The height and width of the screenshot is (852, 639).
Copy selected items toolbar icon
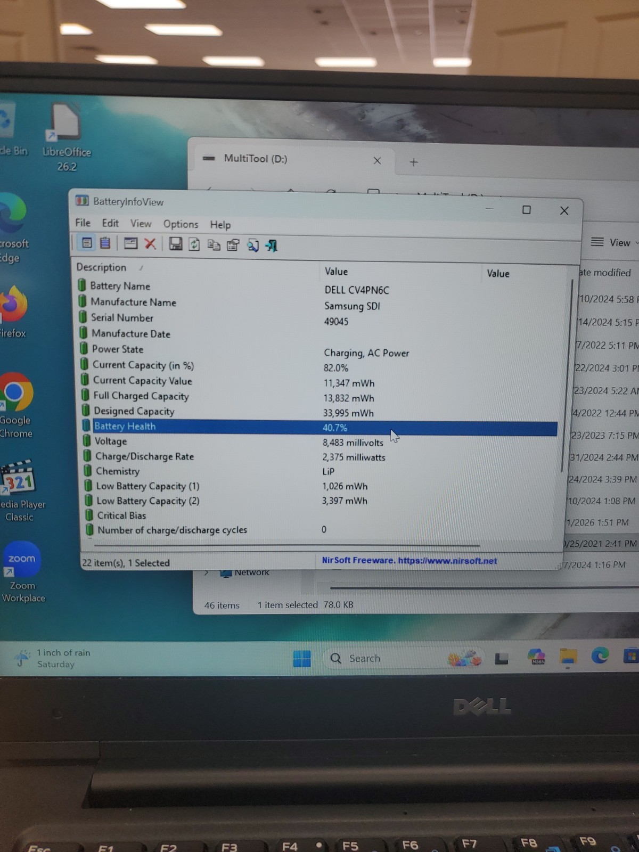(x=214, y=245)
